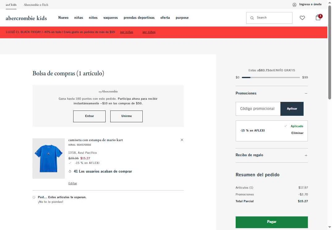Click the 'Resumen del pedido' heading

point(258,175)
